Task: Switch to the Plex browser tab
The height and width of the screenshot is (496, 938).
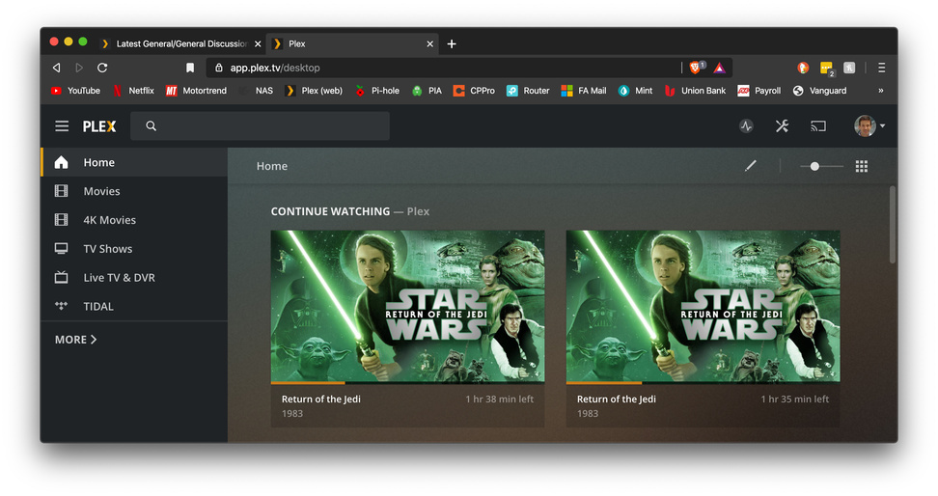Action: (351, 43)
